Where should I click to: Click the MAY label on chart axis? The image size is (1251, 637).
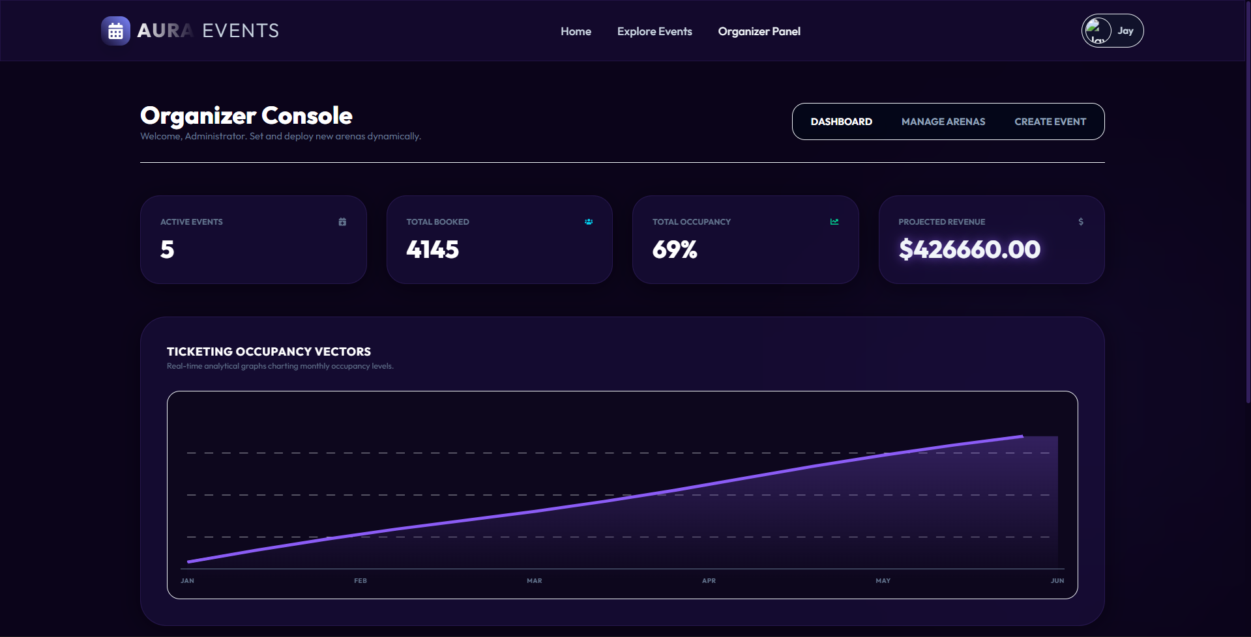point(883,580)
